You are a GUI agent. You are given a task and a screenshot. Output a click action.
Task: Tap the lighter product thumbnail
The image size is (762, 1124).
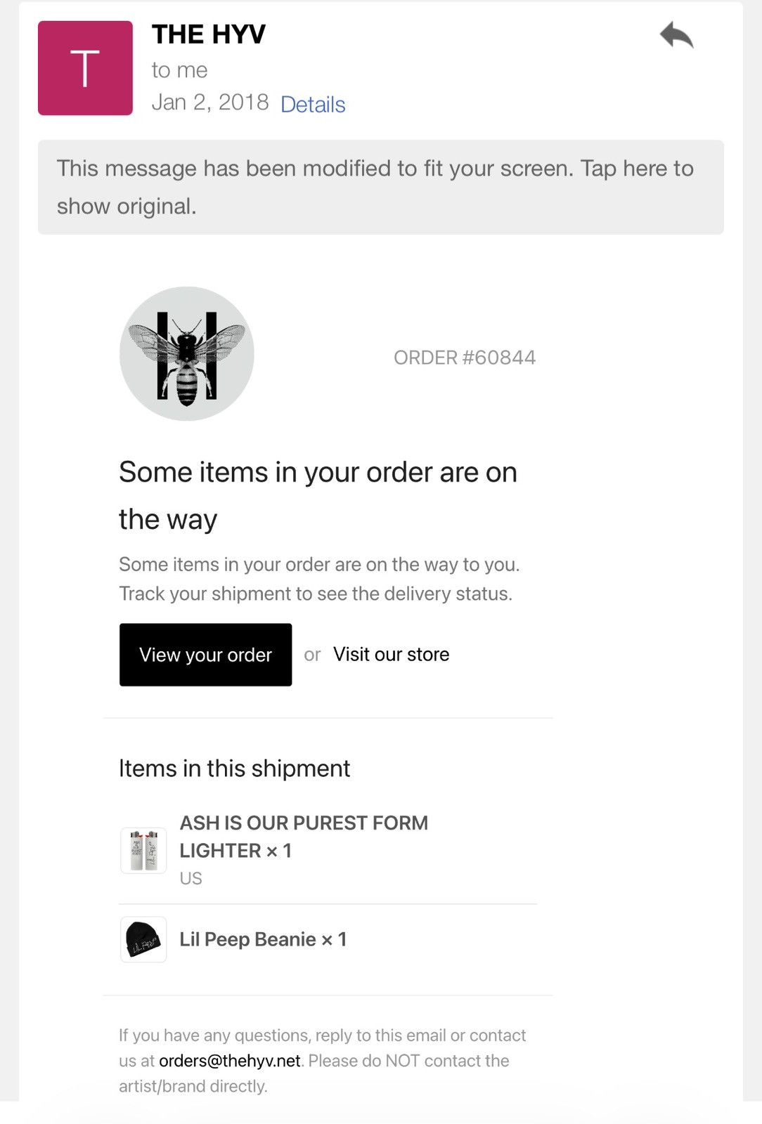coord(143,850)
